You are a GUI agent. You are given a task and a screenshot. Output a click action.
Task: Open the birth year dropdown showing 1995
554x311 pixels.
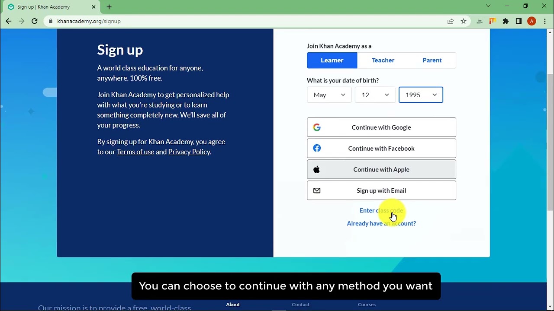pos(421,95)
